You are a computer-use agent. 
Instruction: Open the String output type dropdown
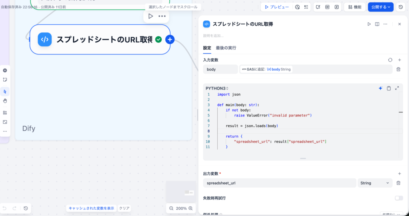pyautogui.click(x=375, y=183)
